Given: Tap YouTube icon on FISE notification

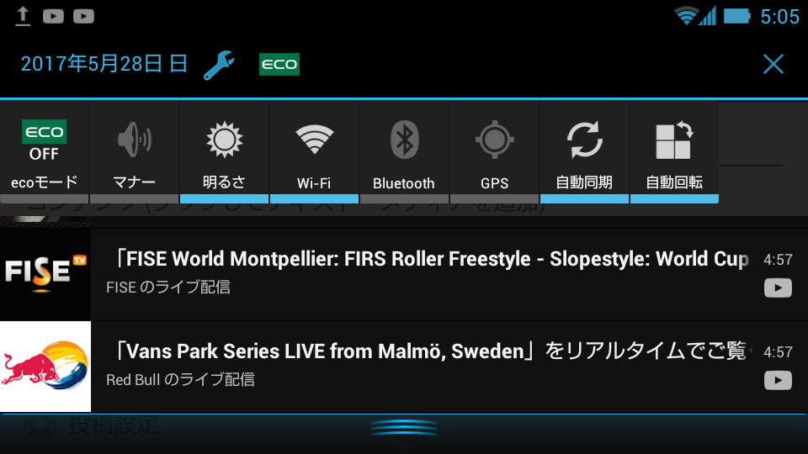Looking at the screenshot, I should click(x=778, y=288).
